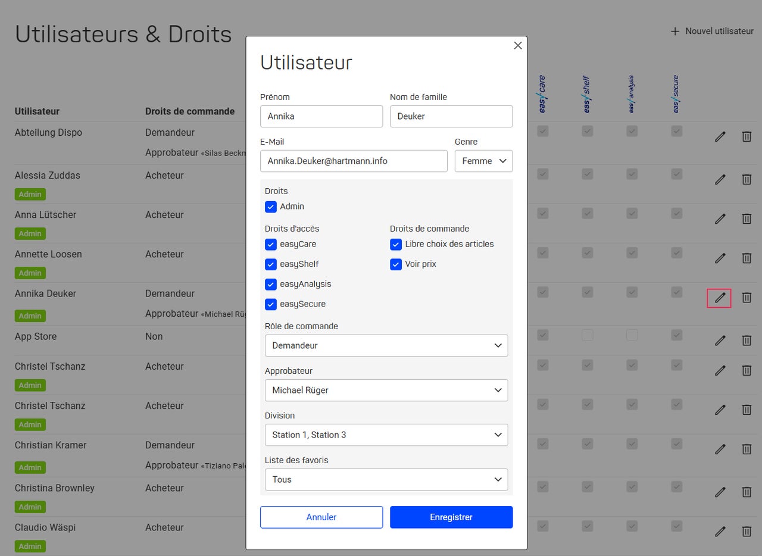Delete Alessia Zuddas using trash icon
This screenshot has width=762, height=556.
747,179
